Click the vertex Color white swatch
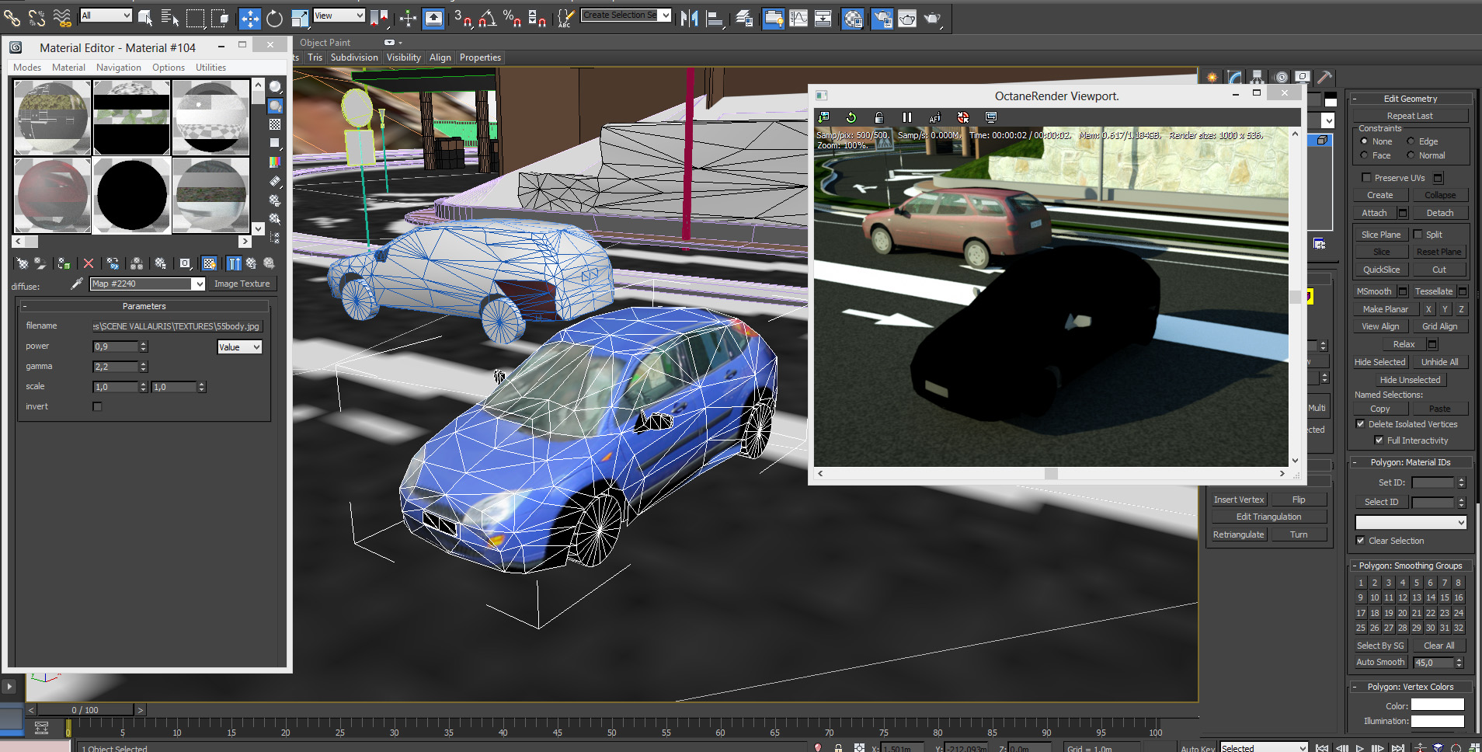 1437,705
